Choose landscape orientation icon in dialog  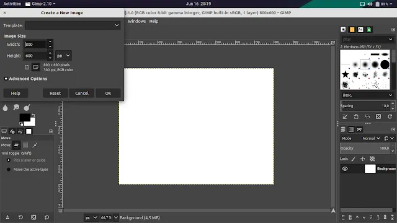tap(36, 67)
